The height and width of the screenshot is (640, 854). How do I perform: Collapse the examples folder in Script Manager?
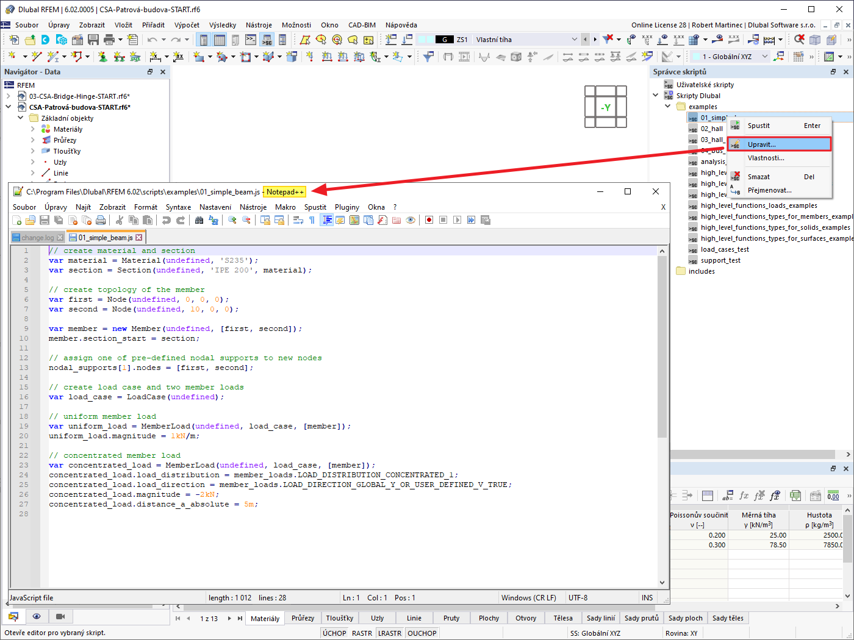click(x=668, y=107)
